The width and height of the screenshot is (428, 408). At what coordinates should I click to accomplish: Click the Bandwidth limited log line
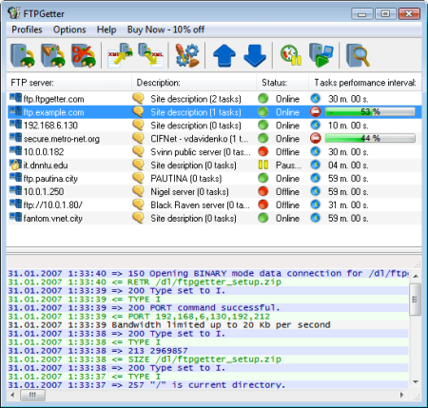[x=208, y=324]
